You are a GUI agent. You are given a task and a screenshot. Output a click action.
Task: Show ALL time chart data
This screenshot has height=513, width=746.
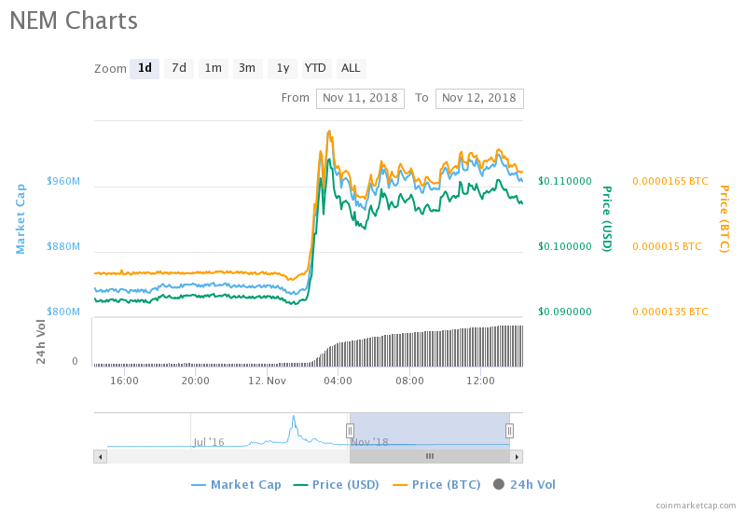point(351,68)
